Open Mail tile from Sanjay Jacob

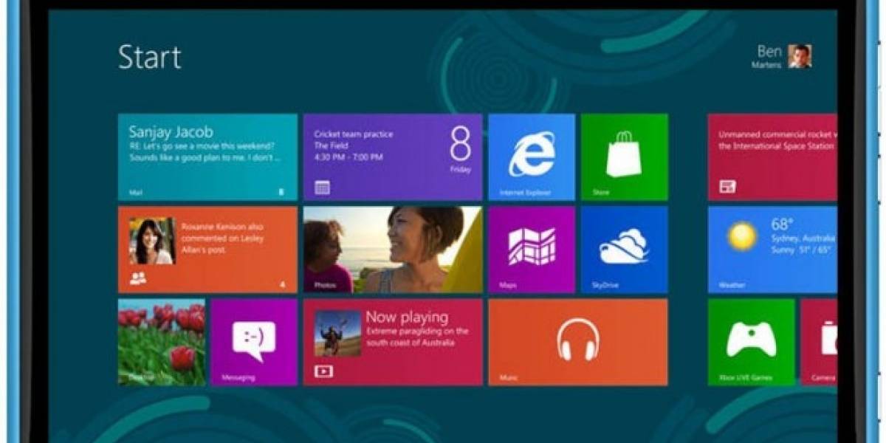coord(207,157)
